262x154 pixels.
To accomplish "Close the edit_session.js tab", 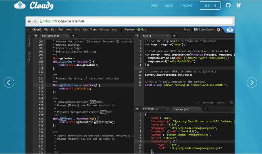I will click(67, 36).
